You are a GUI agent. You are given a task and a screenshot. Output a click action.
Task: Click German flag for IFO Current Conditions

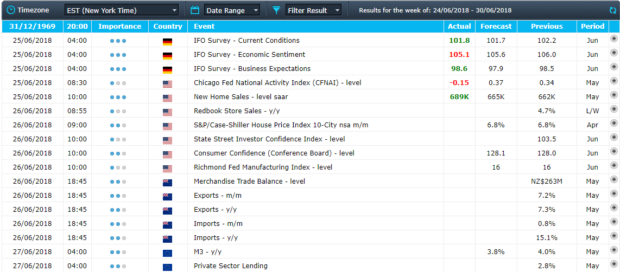(x=168, y=42)
